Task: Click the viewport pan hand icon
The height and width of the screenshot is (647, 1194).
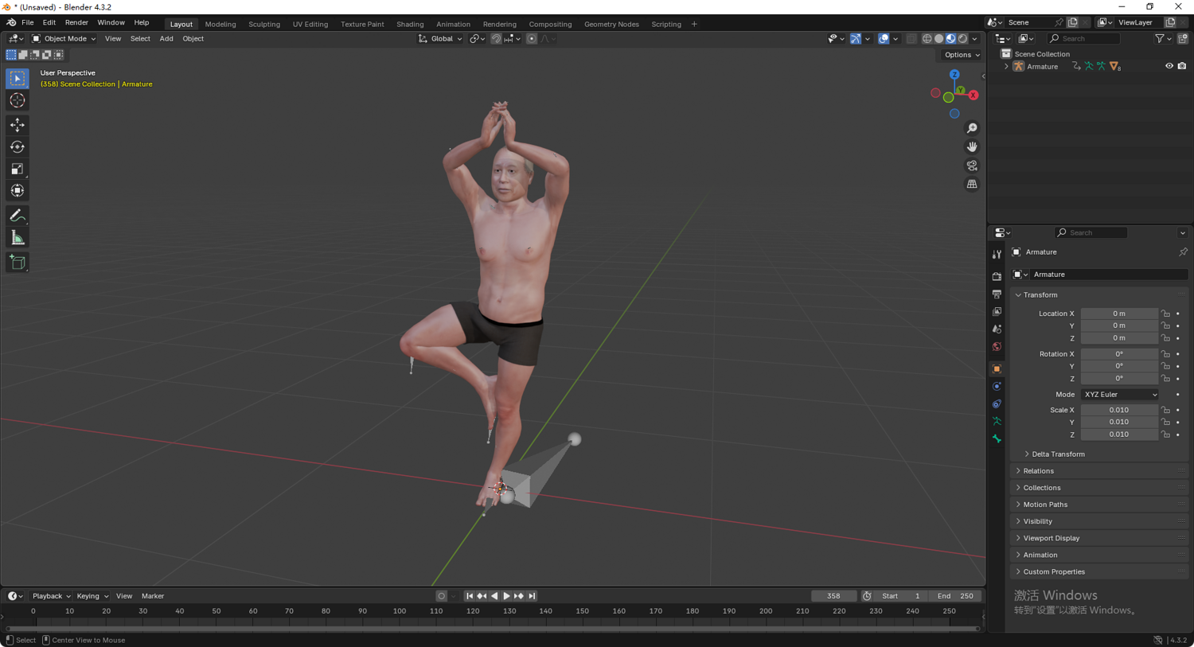Action: tap(972, 147)
